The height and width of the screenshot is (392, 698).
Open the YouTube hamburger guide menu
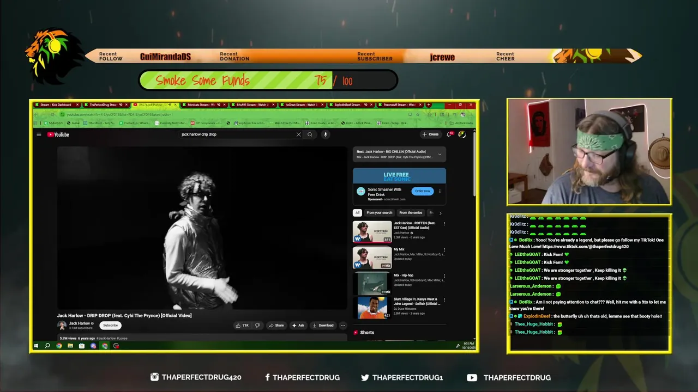(x=39, y=134)
